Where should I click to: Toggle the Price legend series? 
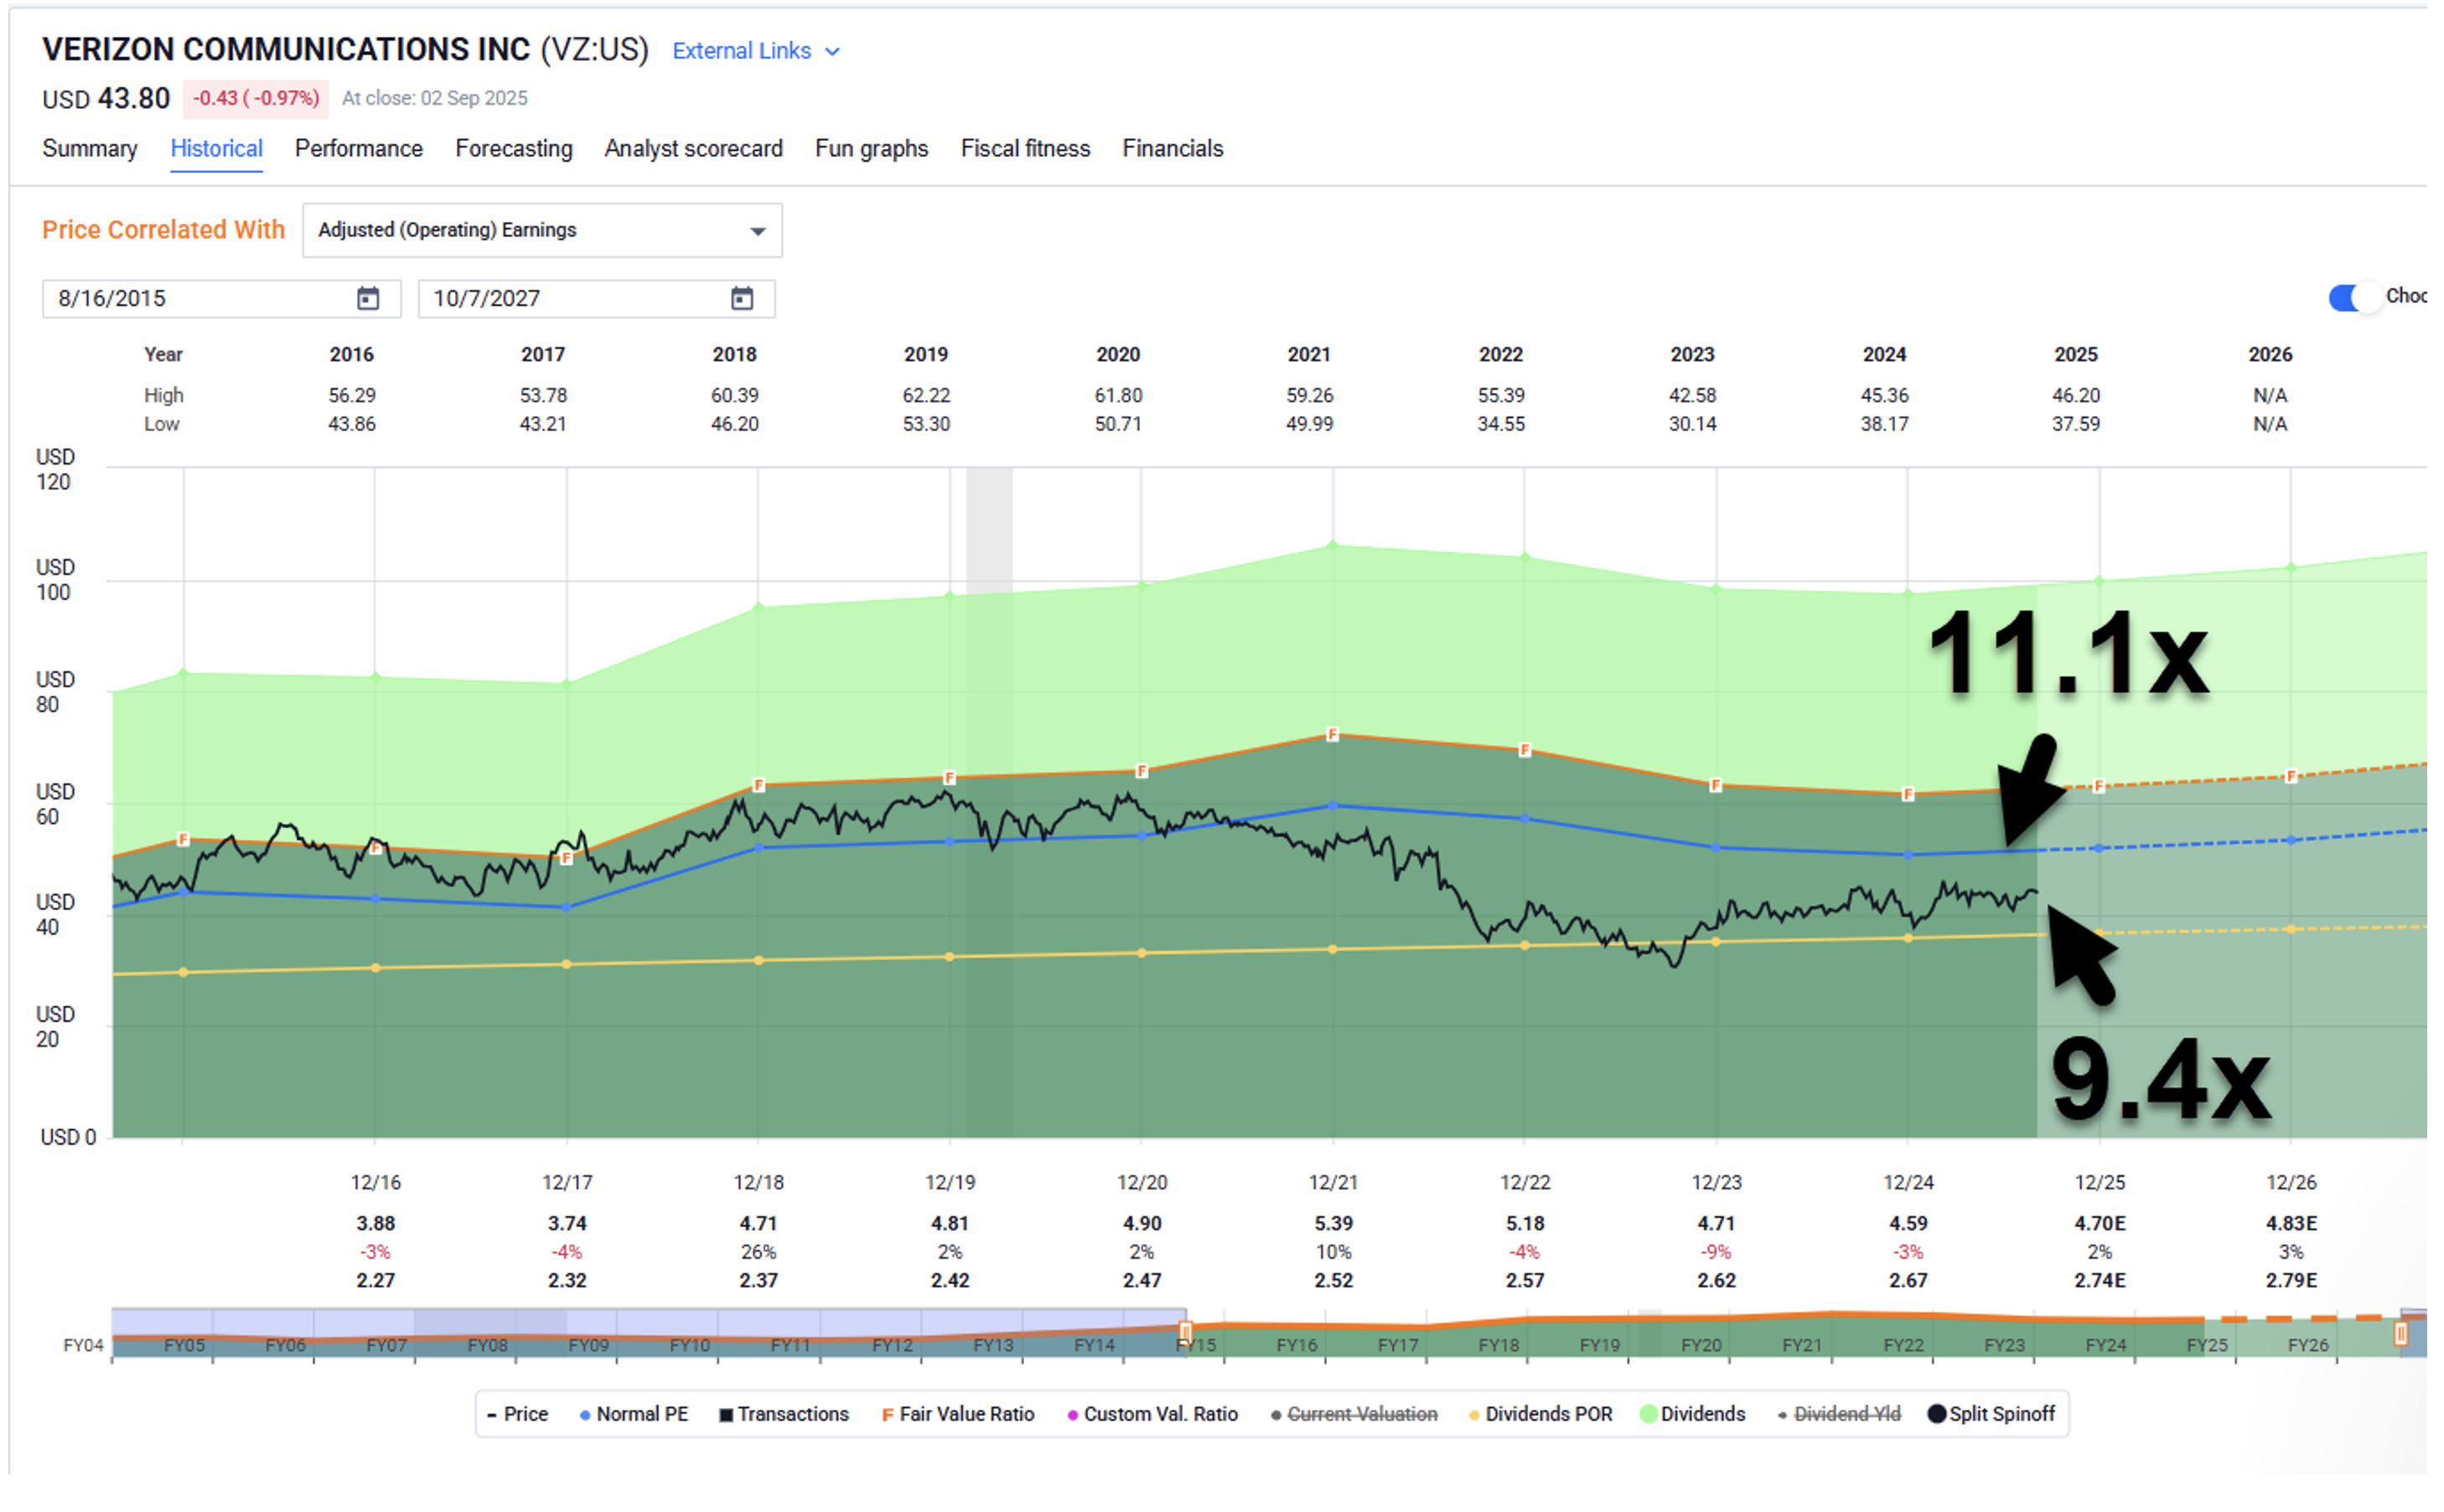pos(518,1415)
